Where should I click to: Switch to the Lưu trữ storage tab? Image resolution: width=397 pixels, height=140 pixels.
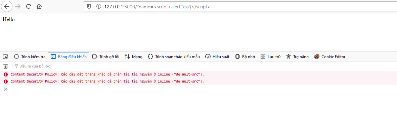pos(271,57)
